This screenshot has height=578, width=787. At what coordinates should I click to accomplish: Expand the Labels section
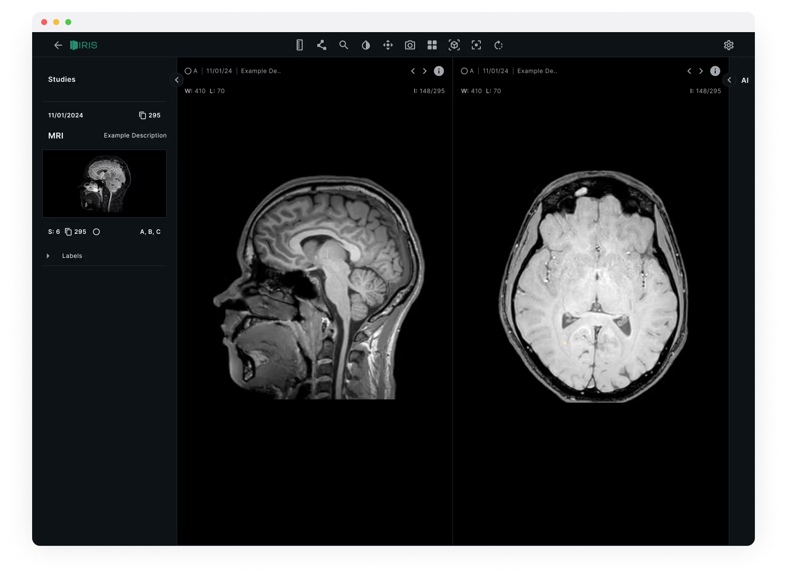point(48,256)
